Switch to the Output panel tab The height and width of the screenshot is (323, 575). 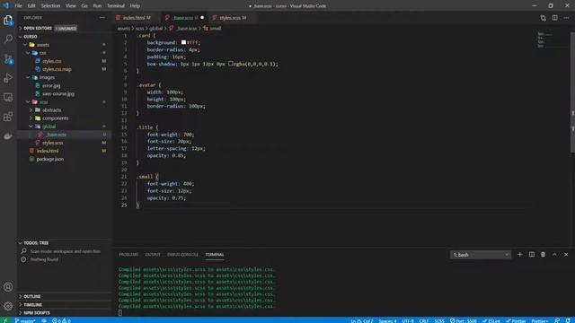pyautogui.click(x=153, y=255)
